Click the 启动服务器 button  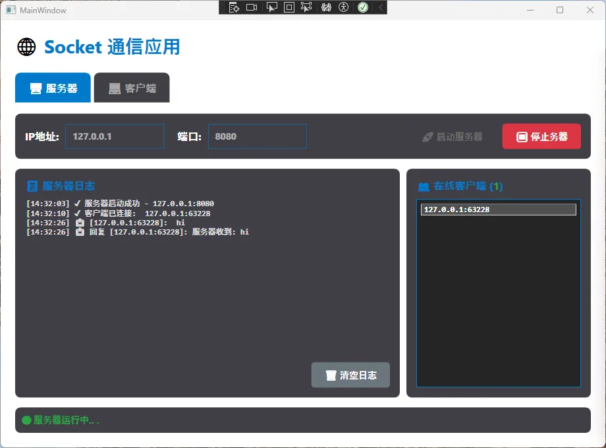pos(453,137)
